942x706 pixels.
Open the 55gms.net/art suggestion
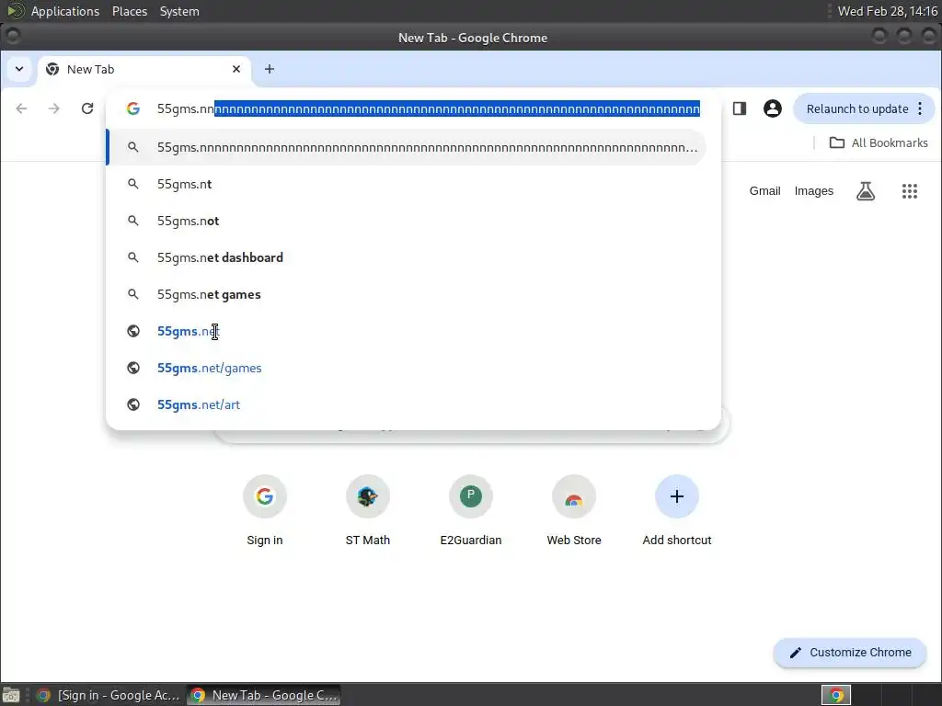(x=406, y=404)
